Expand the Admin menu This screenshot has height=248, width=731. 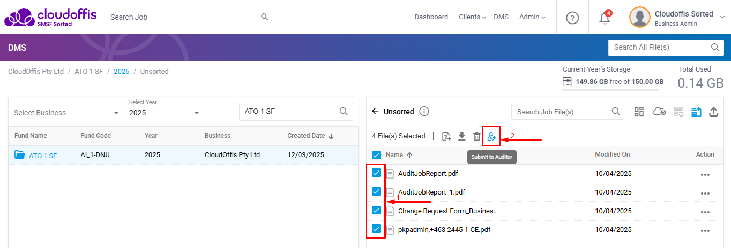532,17
